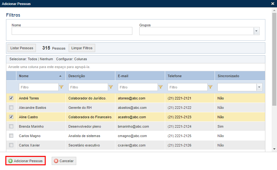277x170 pixels.
Task: Click the description Colaborador do Jurídico.
Action: coord(87,98)
